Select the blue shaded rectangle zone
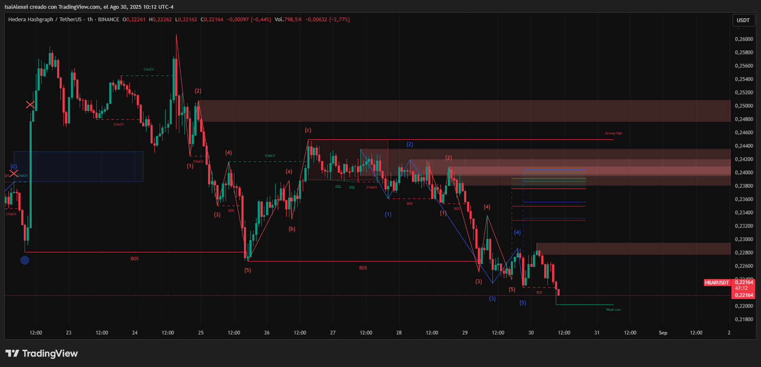Viewport: 761px width, 367px height. tap(78, 166)
